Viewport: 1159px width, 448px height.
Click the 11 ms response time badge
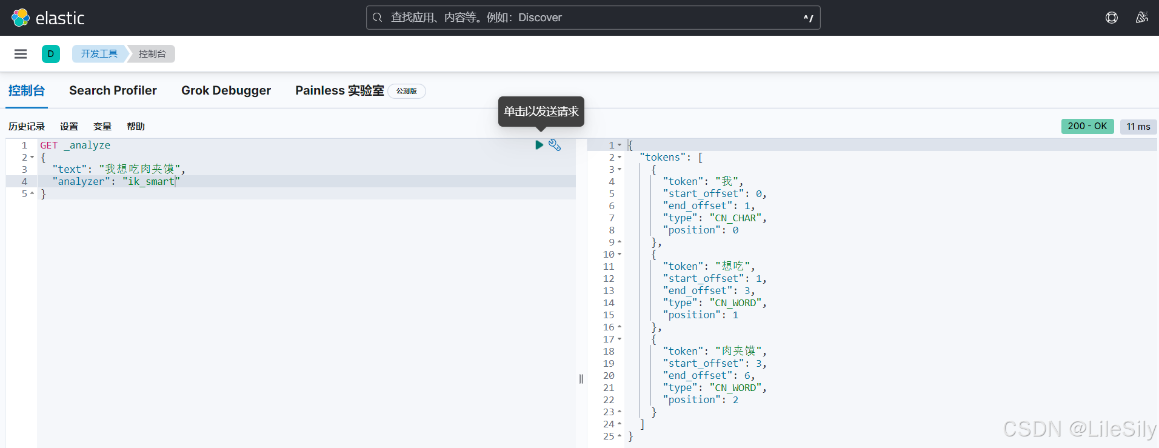point(1138,126)
